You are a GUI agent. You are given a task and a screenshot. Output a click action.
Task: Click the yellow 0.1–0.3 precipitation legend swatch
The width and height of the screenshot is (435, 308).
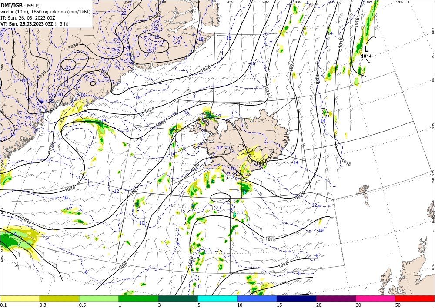(20, 298)
